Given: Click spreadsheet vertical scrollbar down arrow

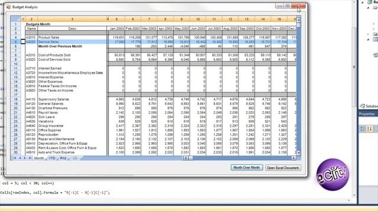Looking at the screenshot, I should click(x=298, y=153).
